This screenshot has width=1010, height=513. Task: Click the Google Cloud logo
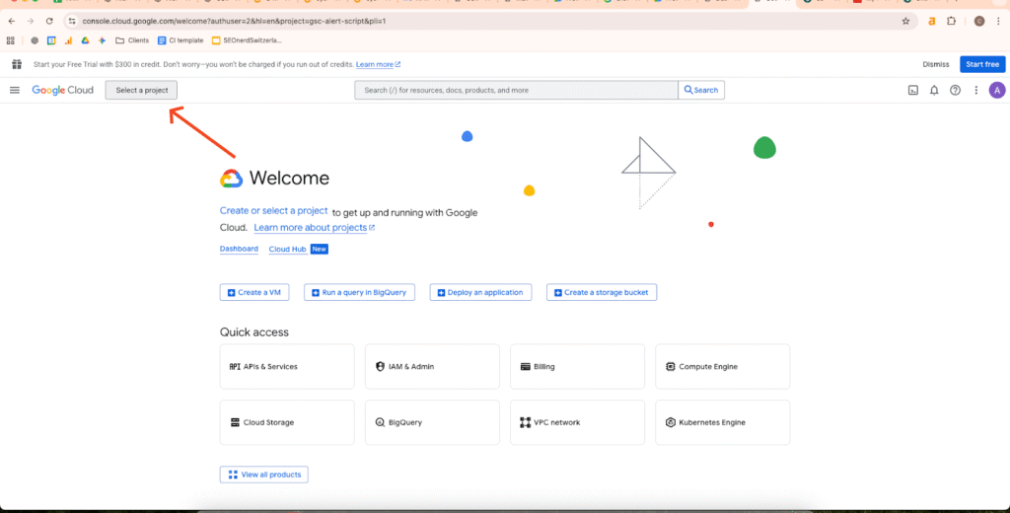tap(62, 90)
